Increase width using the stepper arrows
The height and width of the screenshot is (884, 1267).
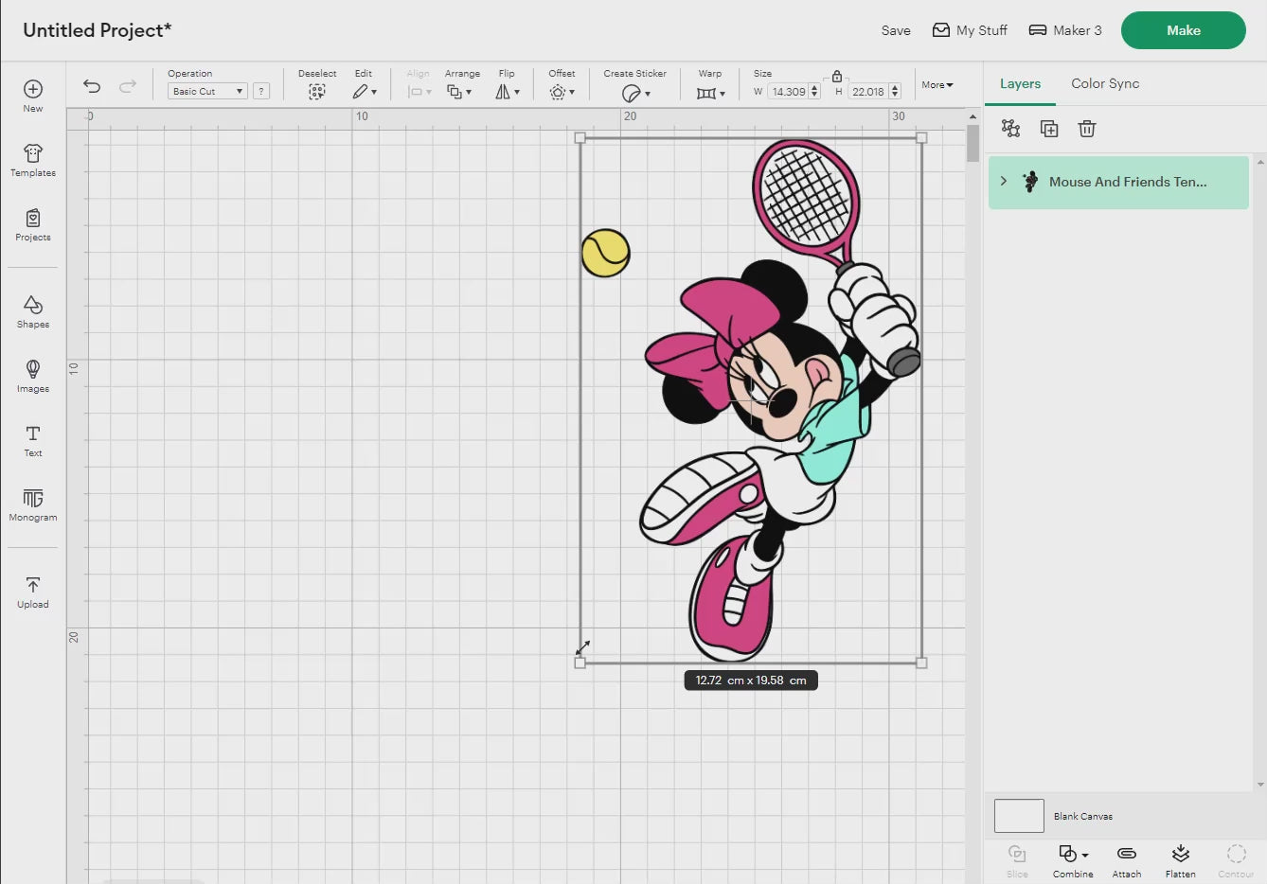(814, 88)
